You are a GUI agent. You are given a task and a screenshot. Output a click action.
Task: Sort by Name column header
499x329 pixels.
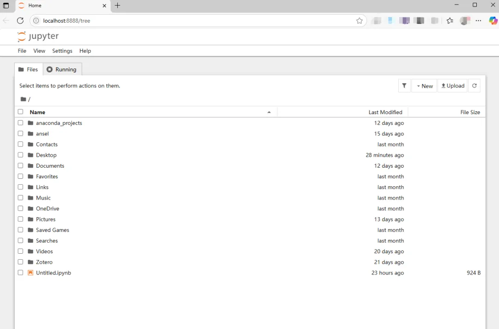pyautogui.click(x=37, y=112)
